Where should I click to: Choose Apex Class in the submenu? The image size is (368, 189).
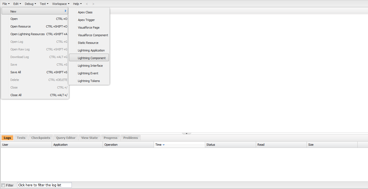(x=85, y=12)
